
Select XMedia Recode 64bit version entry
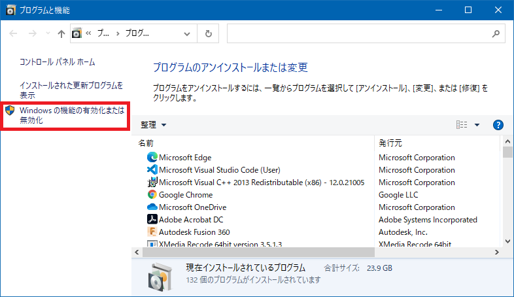coord(220,244)
